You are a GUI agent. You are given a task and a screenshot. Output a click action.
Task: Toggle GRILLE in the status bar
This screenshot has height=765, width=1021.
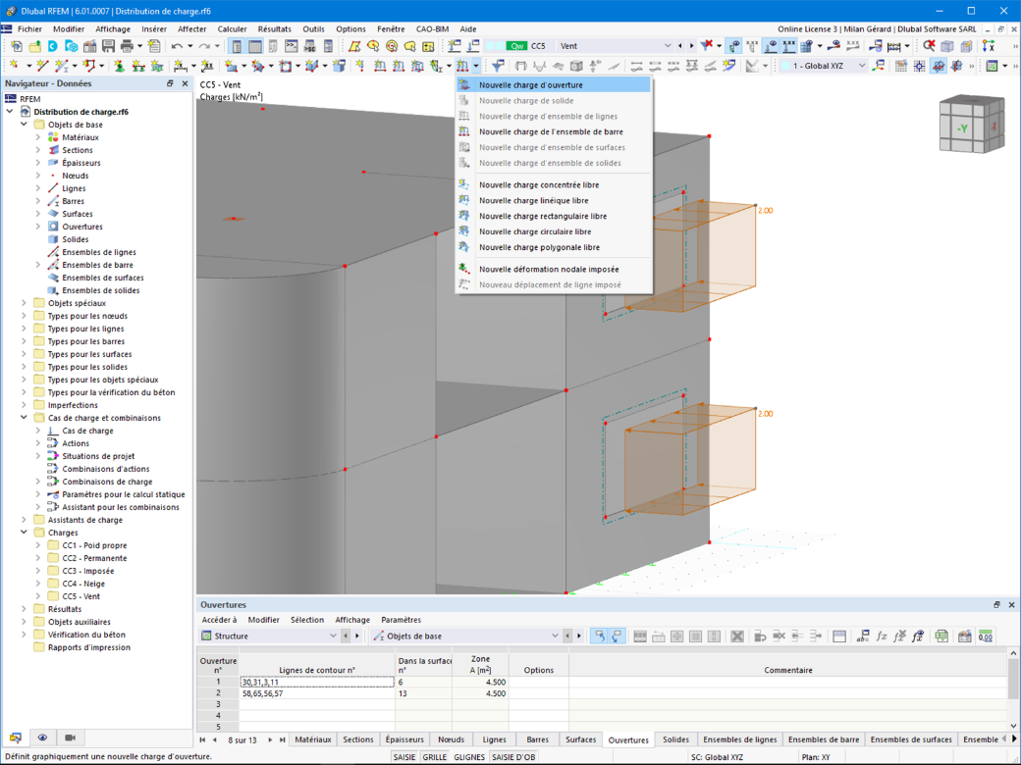tap(435, 757)
